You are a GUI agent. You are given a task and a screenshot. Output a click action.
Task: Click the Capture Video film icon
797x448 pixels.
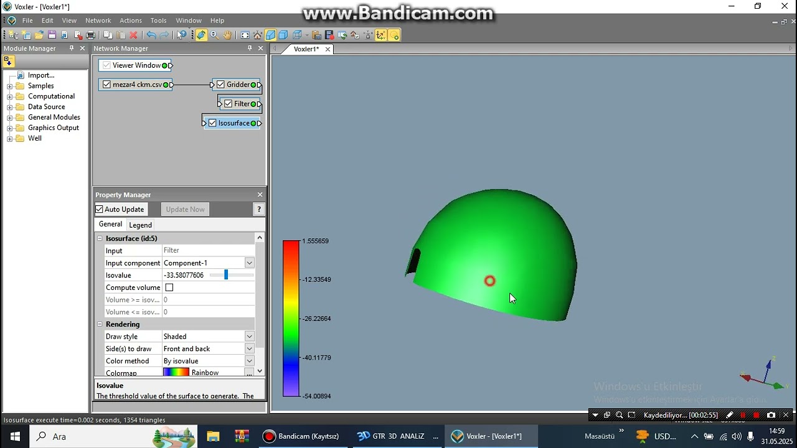pyautogui.click(x=329, y=35)
